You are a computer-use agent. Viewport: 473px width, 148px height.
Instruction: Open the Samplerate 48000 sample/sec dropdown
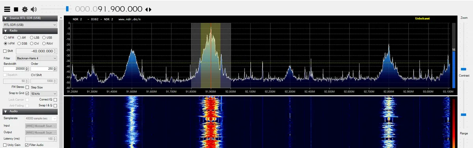41,118
